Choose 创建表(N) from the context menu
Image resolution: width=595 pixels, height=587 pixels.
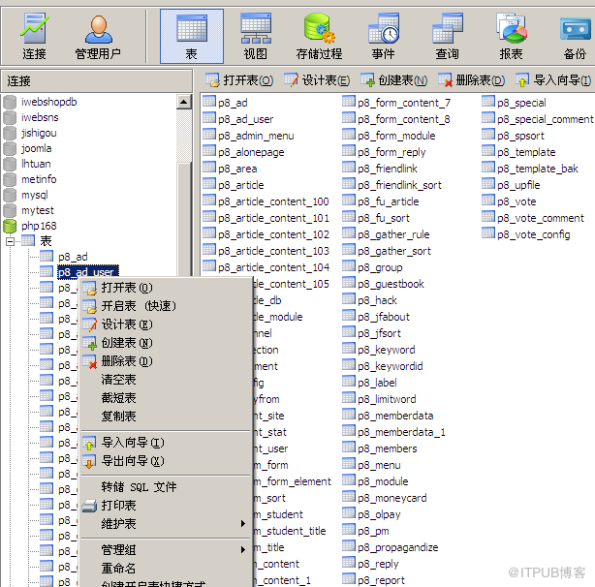[165, 343]
